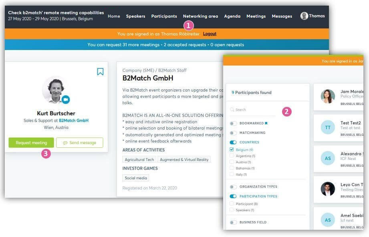Click the video camera badge on Kurt's photo

66,99
